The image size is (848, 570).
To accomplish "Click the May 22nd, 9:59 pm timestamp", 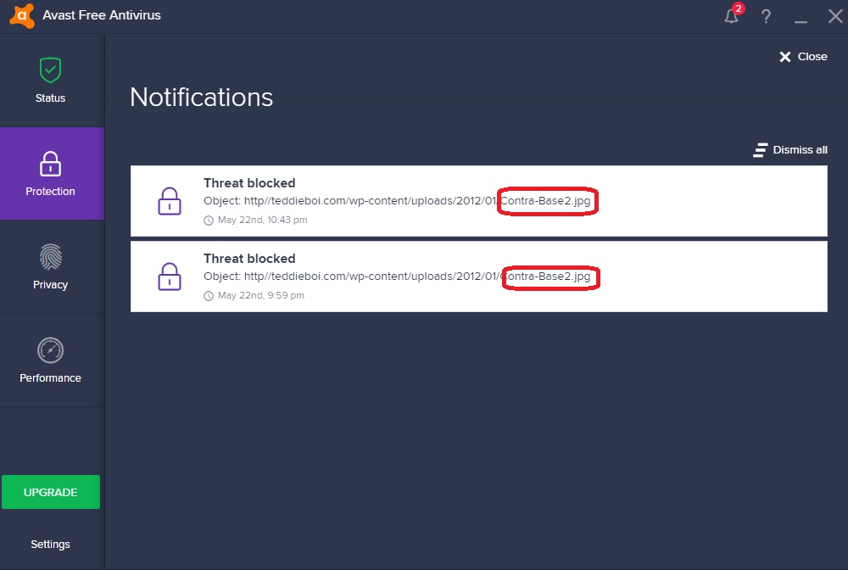I will tap(260, 295).
